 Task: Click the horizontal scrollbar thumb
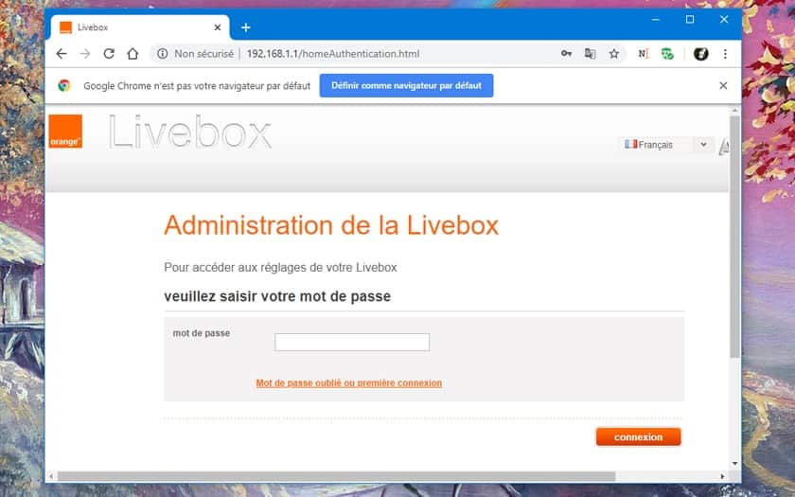[336, 476]
